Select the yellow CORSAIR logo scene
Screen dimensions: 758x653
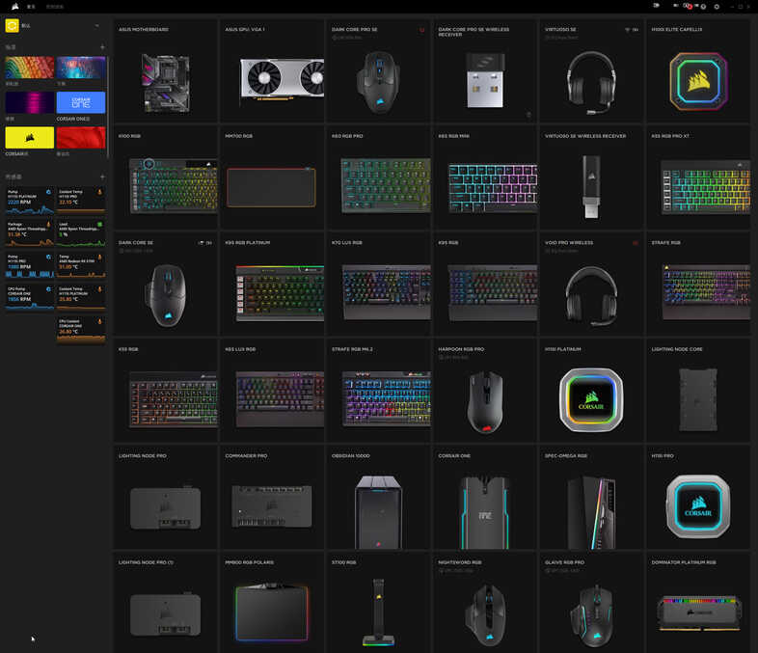pyautogui.click(x=30, y=138)
